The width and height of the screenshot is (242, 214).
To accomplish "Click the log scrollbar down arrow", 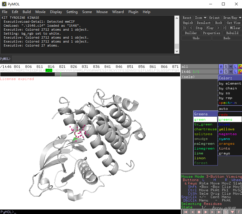I will coord(177,51).
